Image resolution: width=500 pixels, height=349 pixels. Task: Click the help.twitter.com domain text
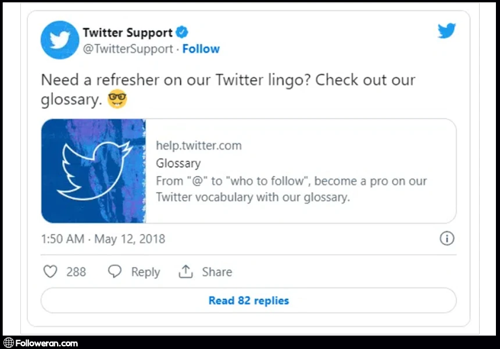(x=199, y=145)
